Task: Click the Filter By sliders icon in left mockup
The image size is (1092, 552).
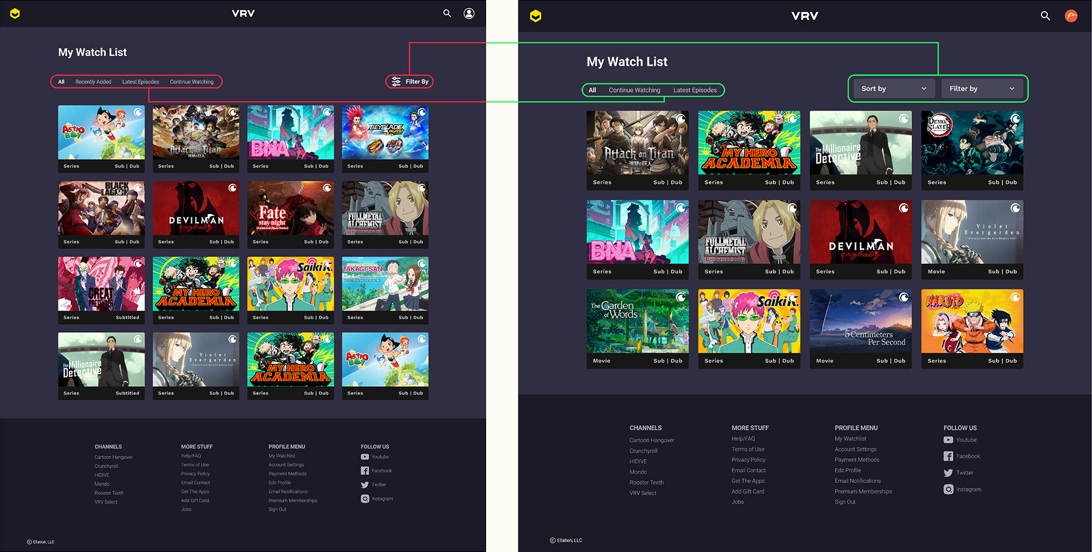Action: pyautogui.click(x=396, y=81)
